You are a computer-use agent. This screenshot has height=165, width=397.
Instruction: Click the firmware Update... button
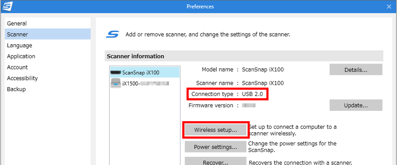[356, 105]
